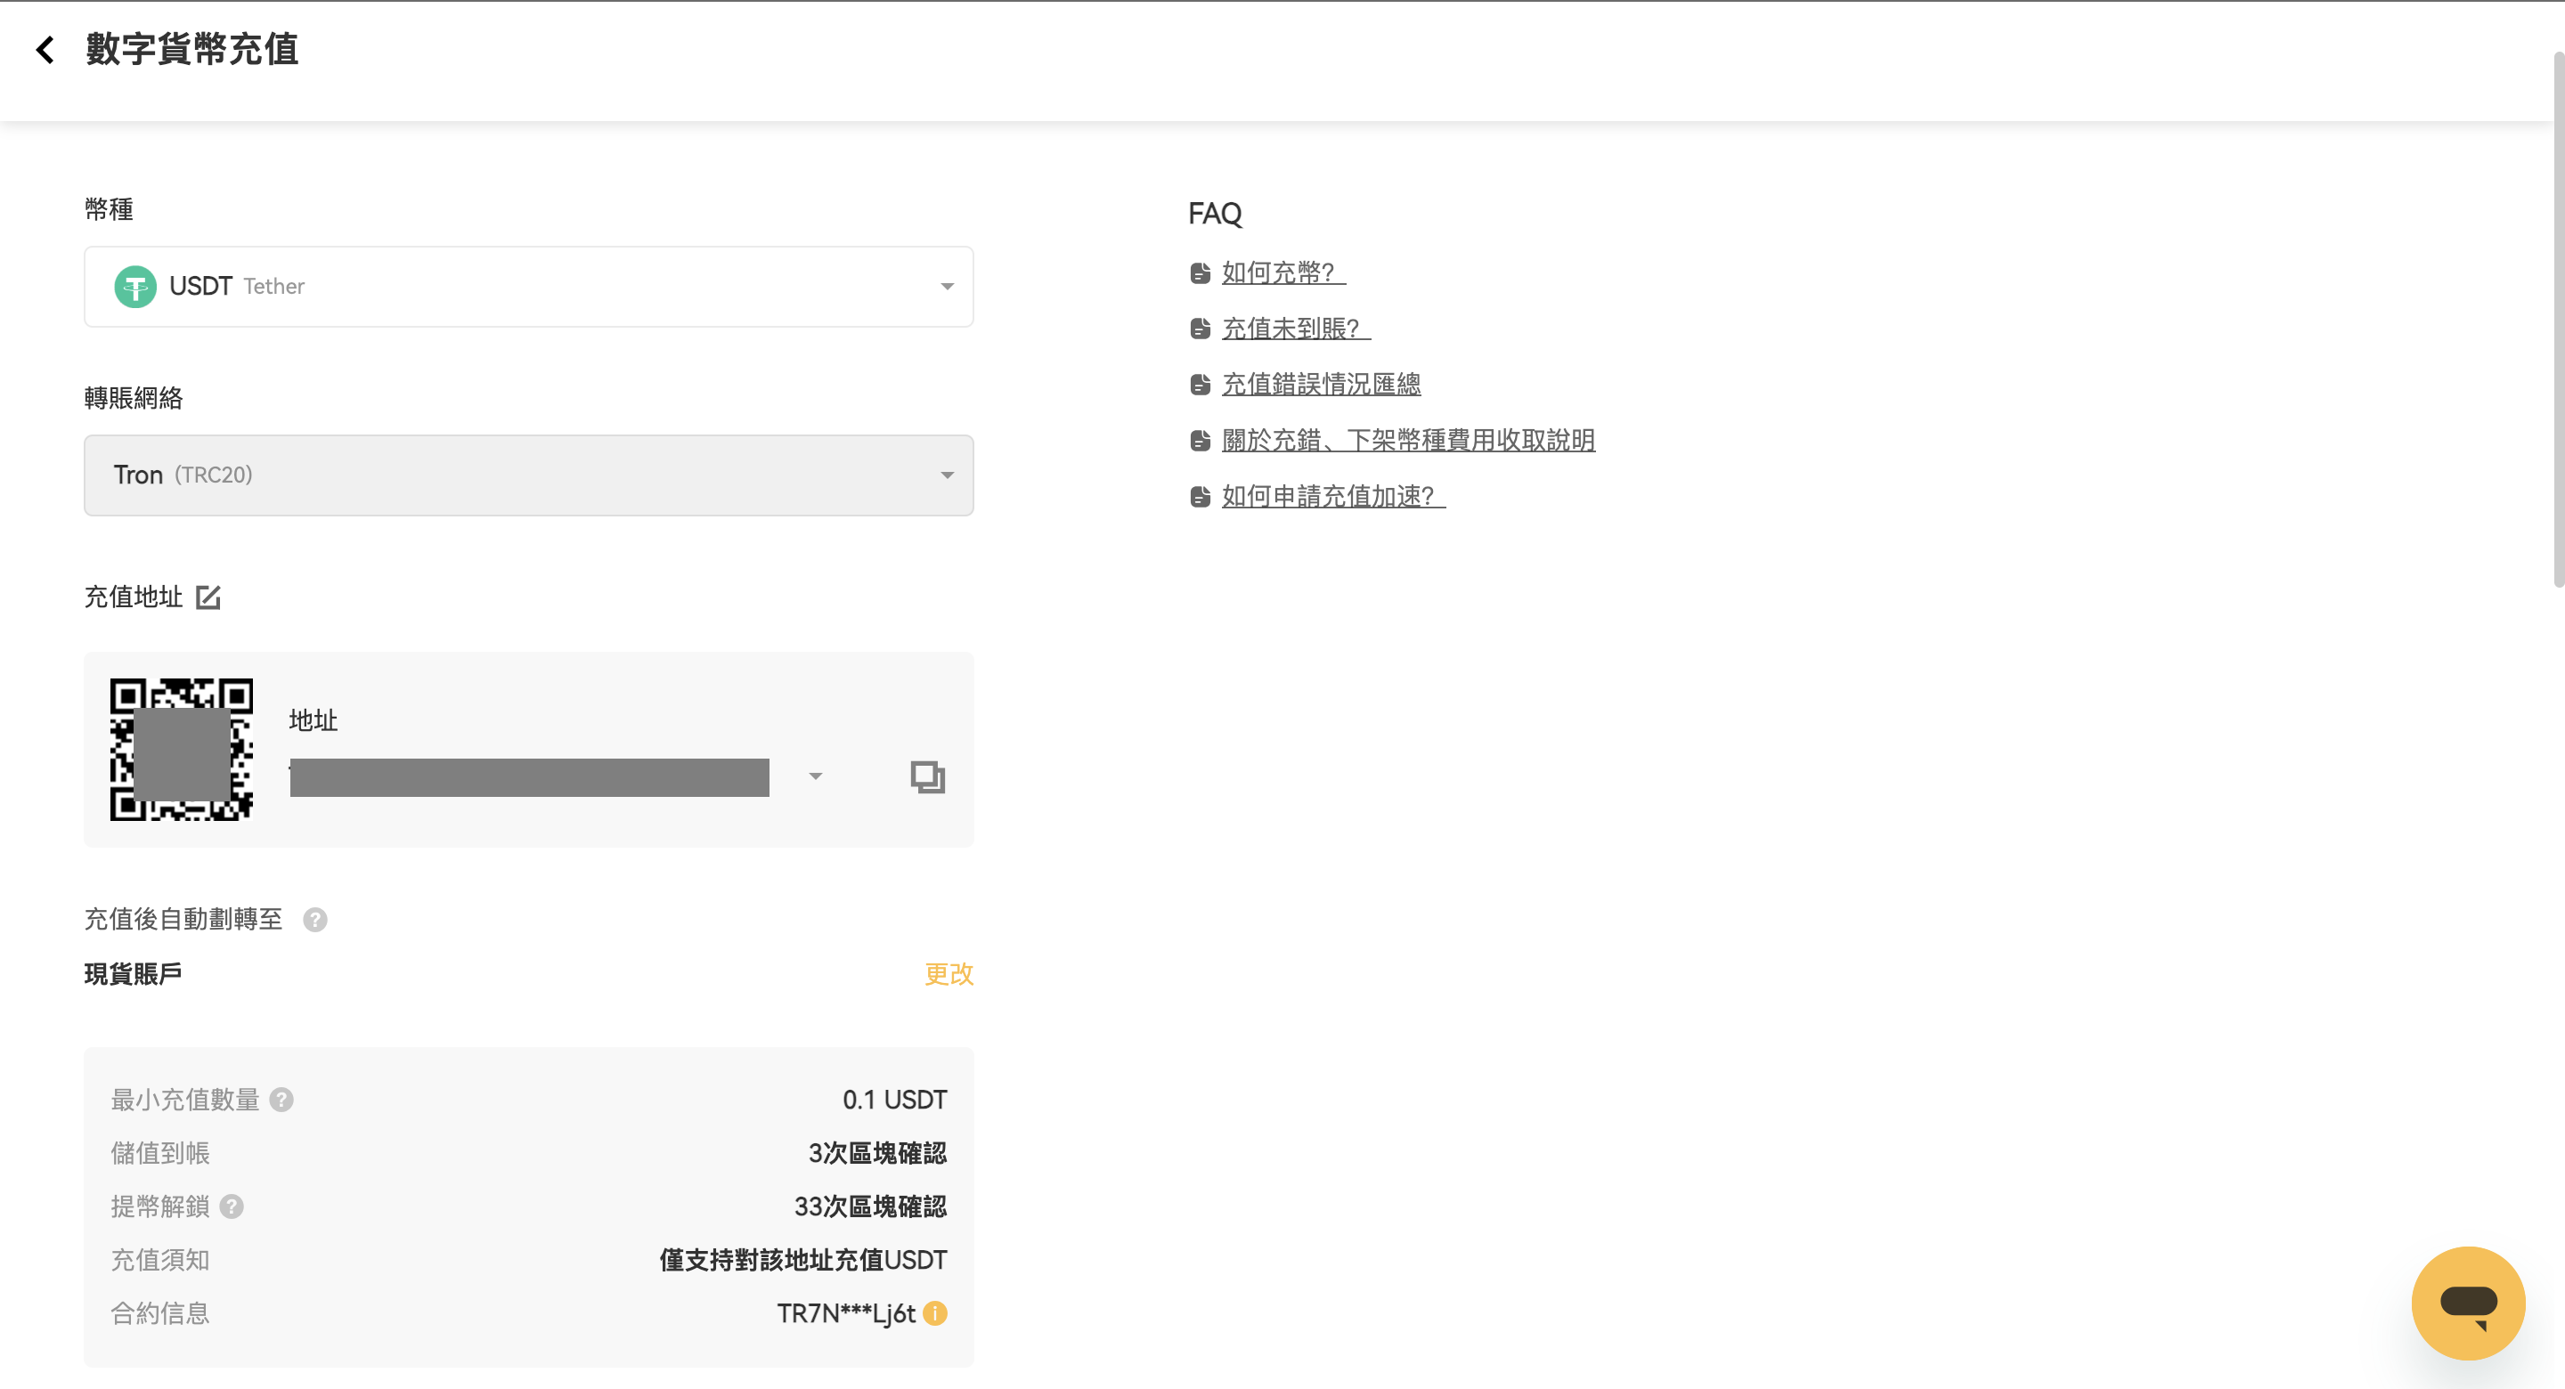
Task: Expand the address selector arrow
Action: coord(816,776)
